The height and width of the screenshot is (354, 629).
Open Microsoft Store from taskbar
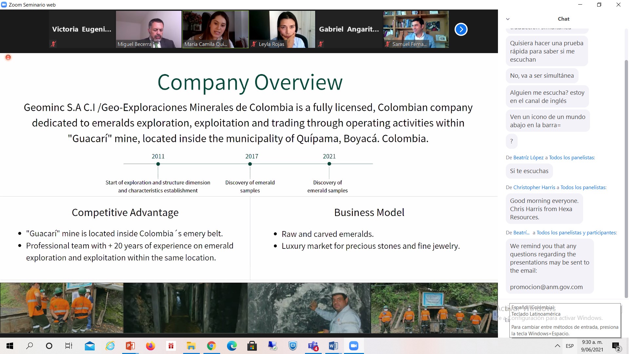pos(252,346)
